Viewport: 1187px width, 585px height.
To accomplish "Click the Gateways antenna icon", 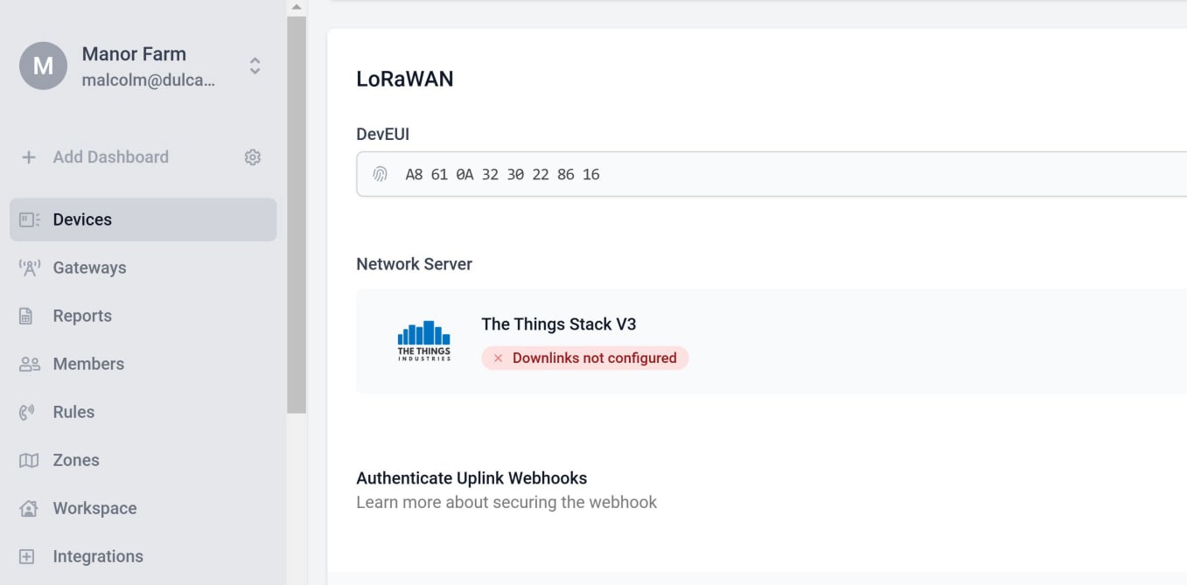I will click(x=30, y=268).
